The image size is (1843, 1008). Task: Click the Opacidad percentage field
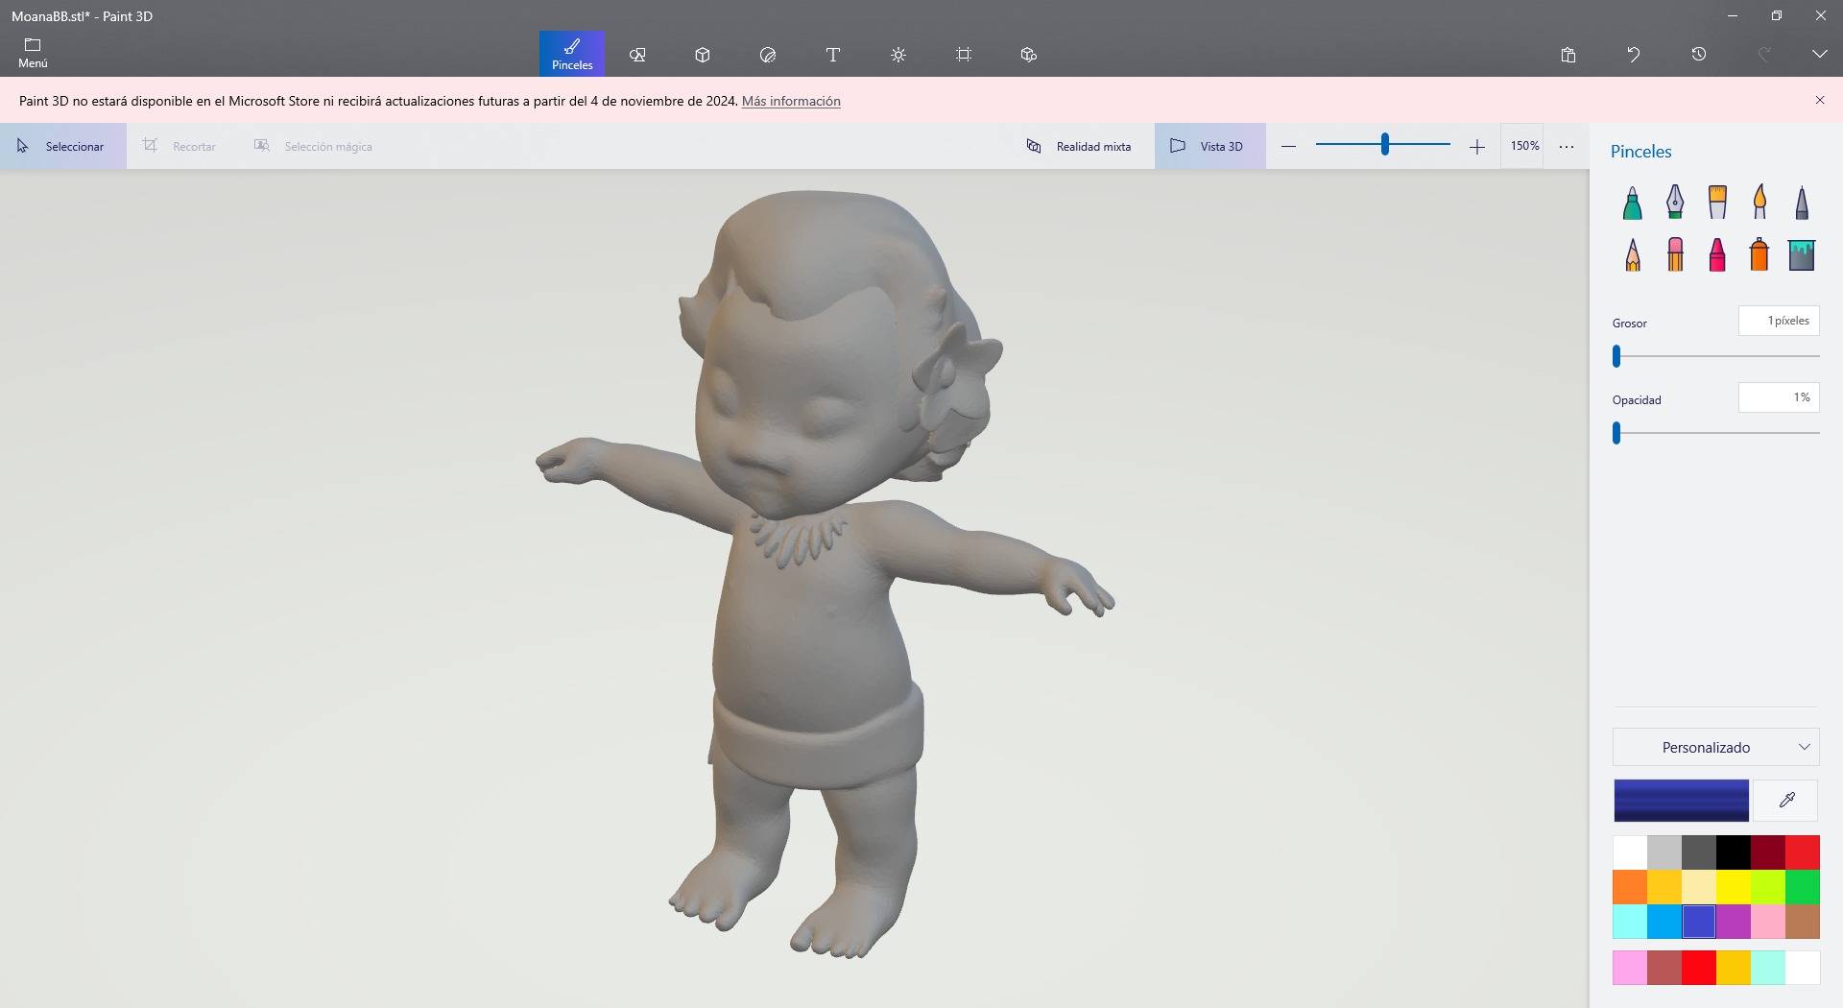coord(1779,397)
